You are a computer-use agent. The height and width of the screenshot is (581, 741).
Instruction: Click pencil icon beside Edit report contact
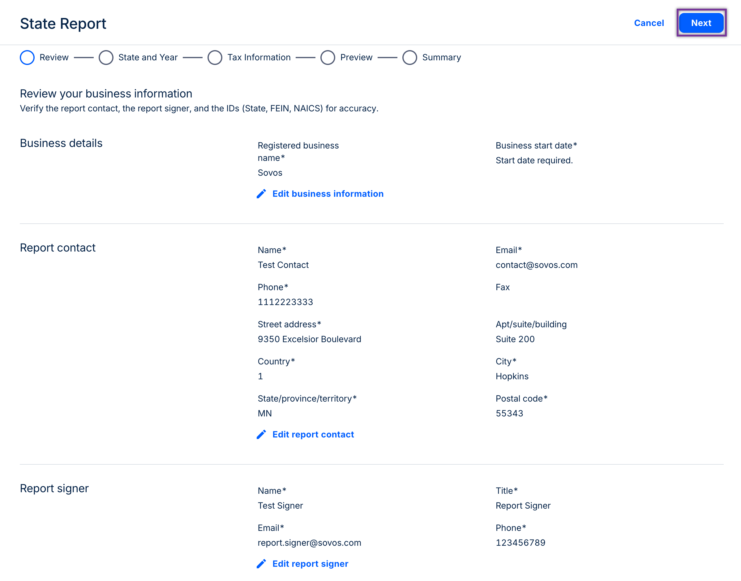tap(261, 434)
